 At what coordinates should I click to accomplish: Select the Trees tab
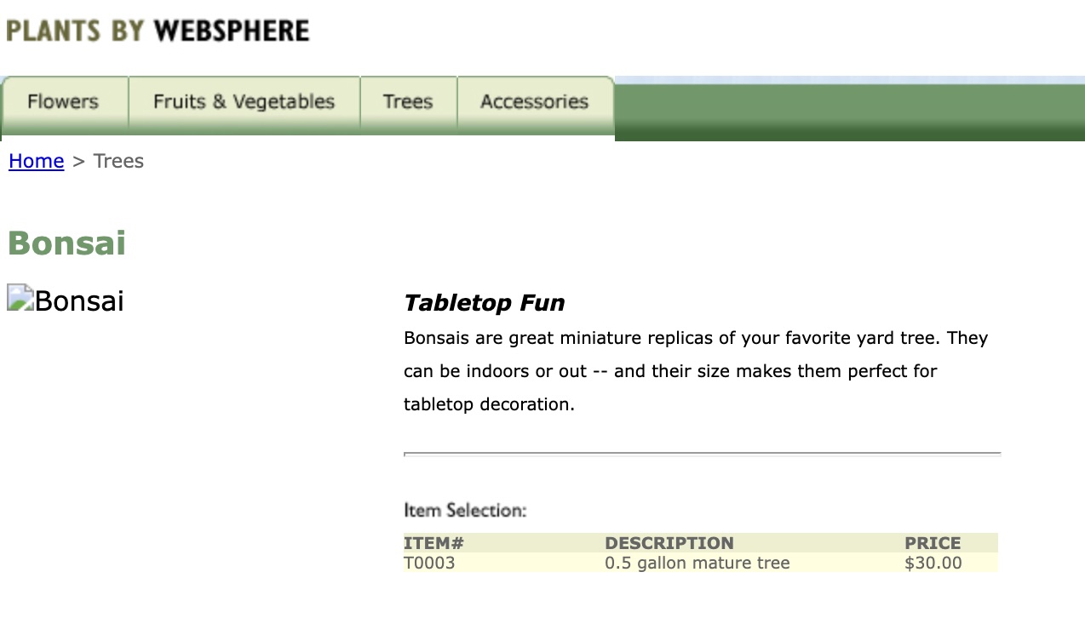pos(408,102)
